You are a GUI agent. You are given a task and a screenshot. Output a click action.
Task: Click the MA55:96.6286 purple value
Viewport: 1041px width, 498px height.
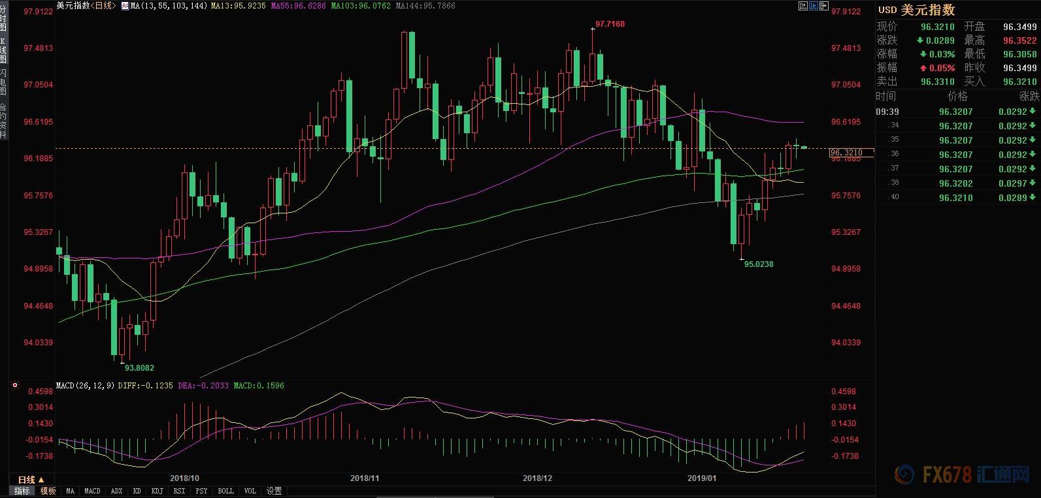(298, 6)
